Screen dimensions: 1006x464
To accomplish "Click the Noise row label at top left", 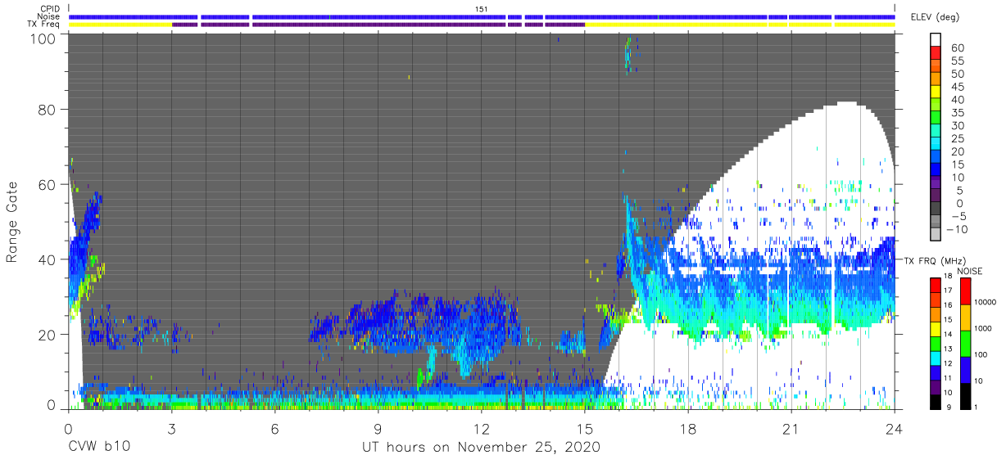I will 49,16.
